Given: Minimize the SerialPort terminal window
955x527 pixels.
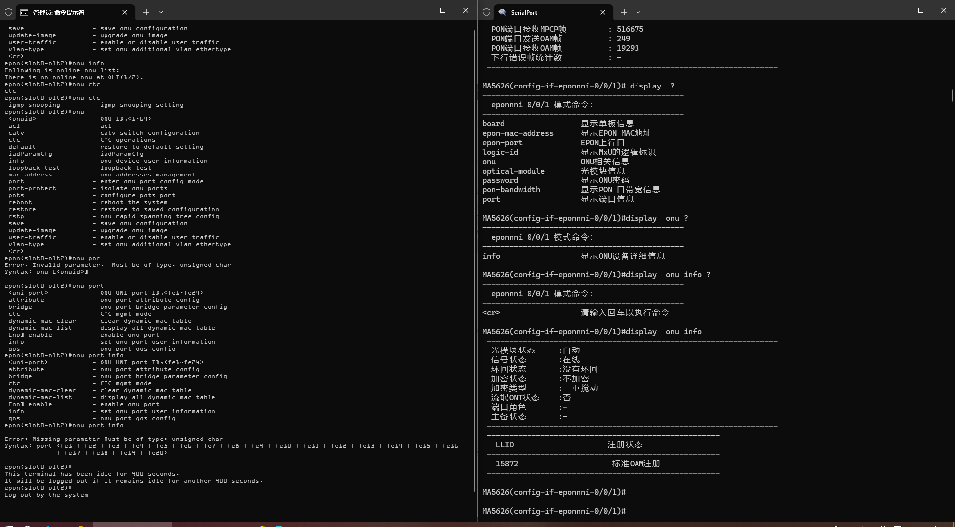Looking at the screenshot, I should (x=898, y=10).
